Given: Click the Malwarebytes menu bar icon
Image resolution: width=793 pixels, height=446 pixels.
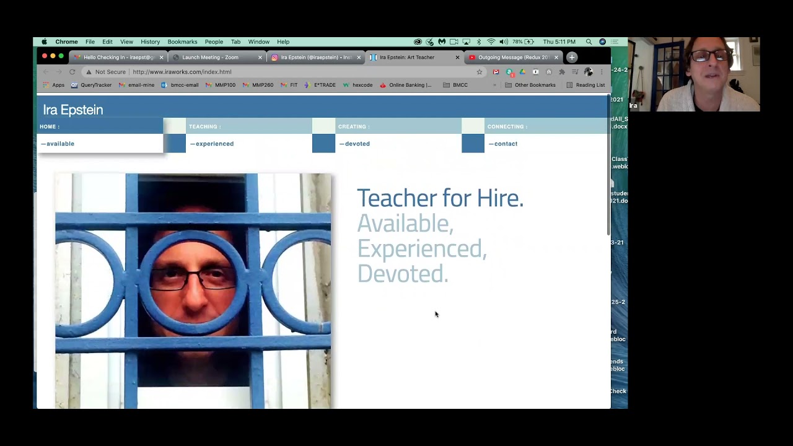Looking at the screenshot, I should click(442, 42).
